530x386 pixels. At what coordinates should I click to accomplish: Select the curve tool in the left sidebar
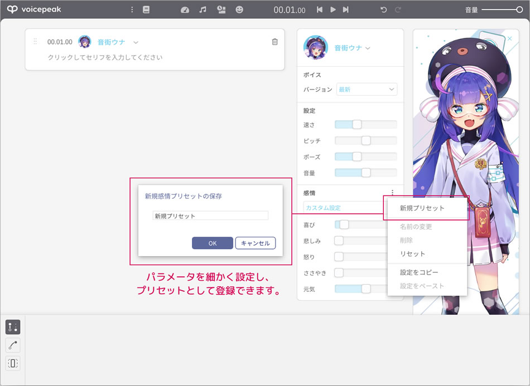coord(12,345)
